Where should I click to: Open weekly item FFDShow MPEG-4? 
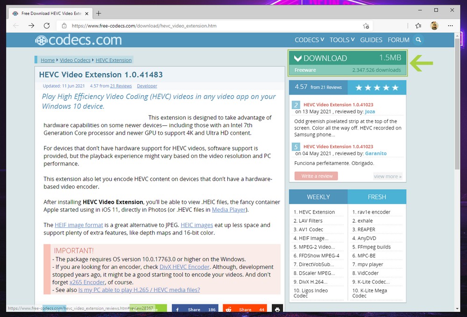[x=316, y=256]
